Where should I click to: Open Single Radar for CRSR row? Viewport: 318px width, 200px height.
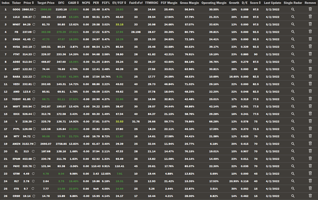point(293,196)
